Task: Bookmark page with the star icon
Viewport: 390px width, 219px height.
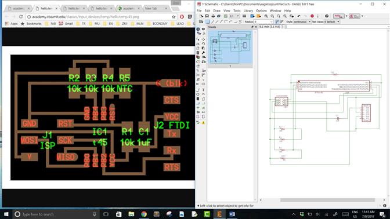Action: coord(174,17)
